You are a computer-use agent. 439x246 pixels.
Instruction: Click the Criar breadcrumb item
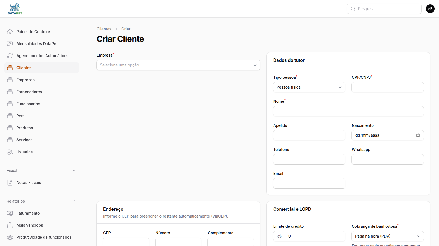point(126,29)
